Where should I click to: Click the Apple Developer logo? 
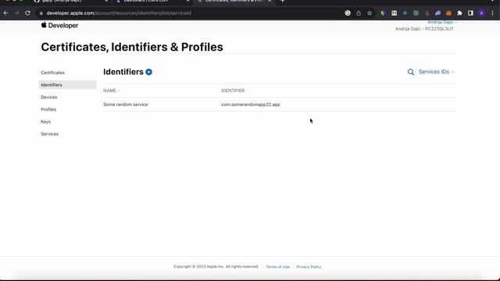coord(59,25)
